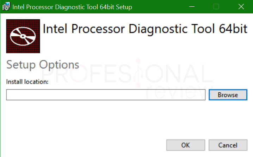Click the Browse button
The image size is (253, 157).
pos(228,95)
